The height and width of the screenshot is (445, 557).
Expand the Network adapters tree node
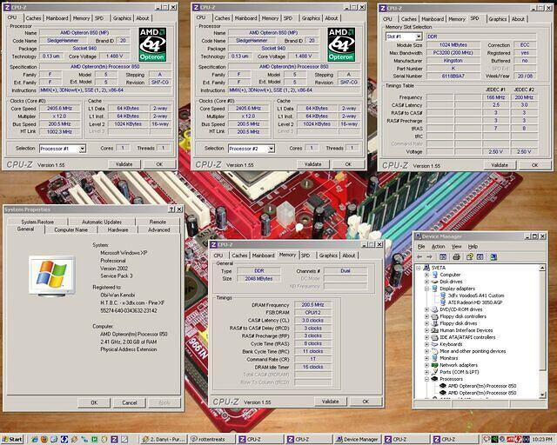point(426,365)
